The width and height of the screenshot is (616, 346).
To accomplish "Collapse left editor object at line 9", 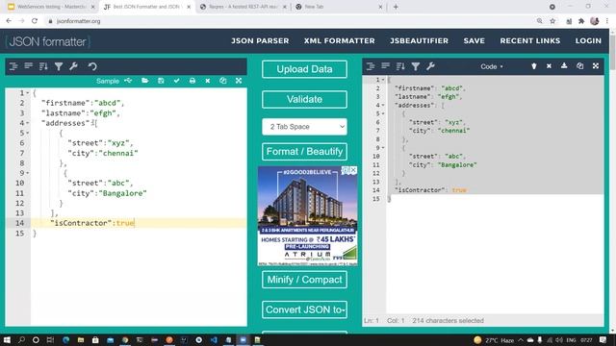I will pyautogui.click(x=28, y=173).
